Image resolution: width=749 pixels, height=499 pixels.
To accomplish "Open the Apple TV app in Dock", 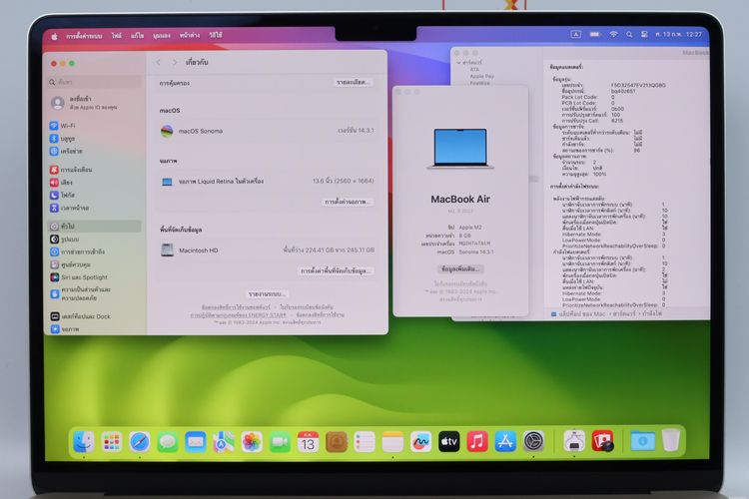I will point(449,442).
